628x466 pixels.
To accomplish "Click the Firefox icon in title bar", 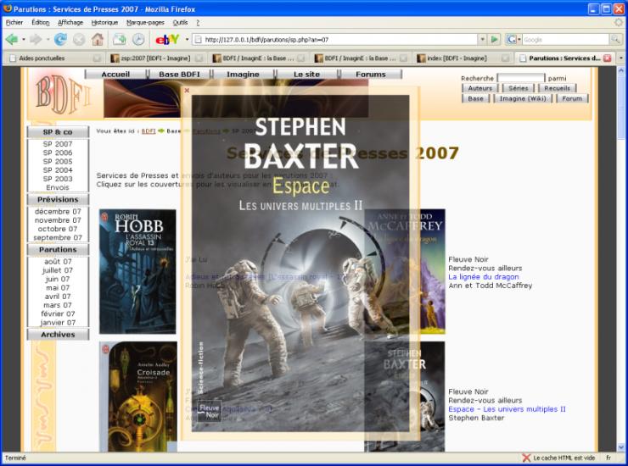I will tap(7, 8).
